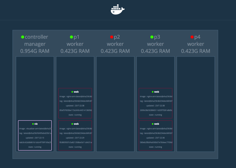
Task: Select web container updated 23/7 22:29
Action: coord(75,135)
